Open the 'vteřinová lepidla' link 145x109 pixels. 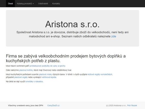point(49,77)
